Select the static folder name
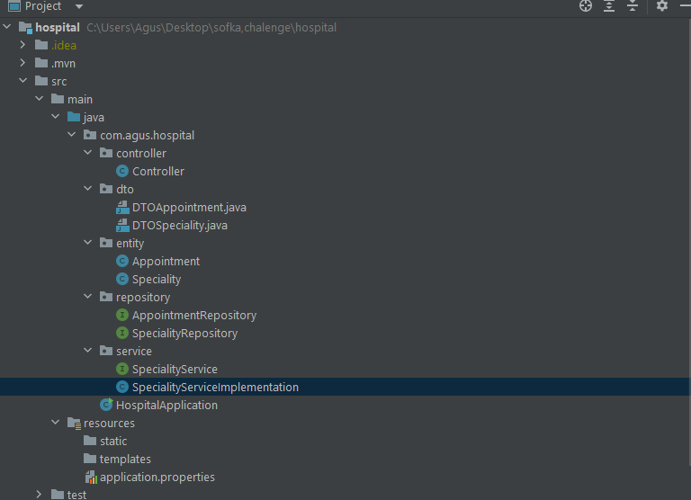Viewport: 691px width, 500px height. [113, 441]
